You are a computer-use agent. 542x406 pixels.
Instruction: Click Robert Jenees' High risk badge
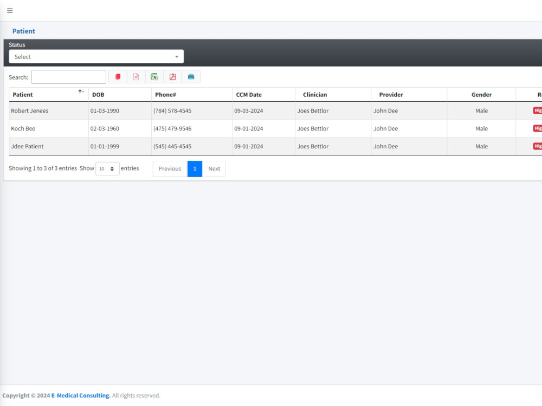tap(538, 110)
